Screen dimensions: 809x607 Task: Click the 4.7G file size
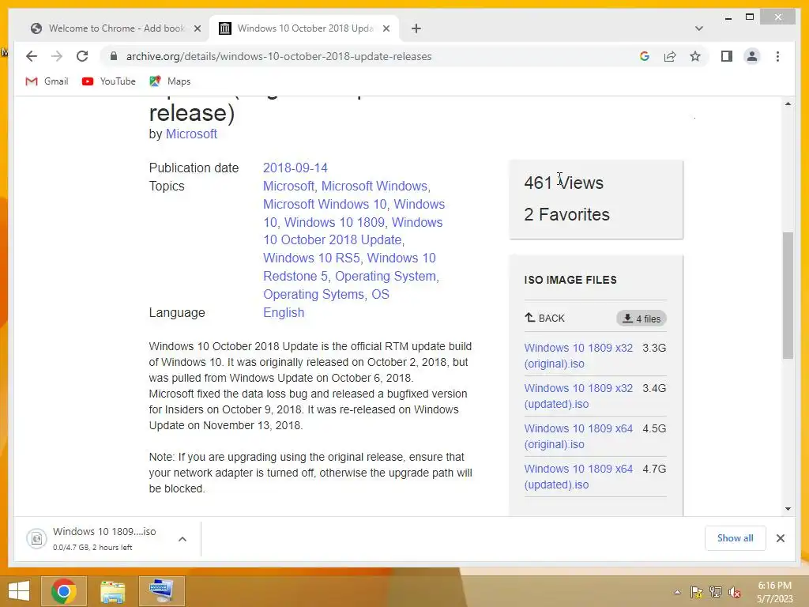[654, 469]
